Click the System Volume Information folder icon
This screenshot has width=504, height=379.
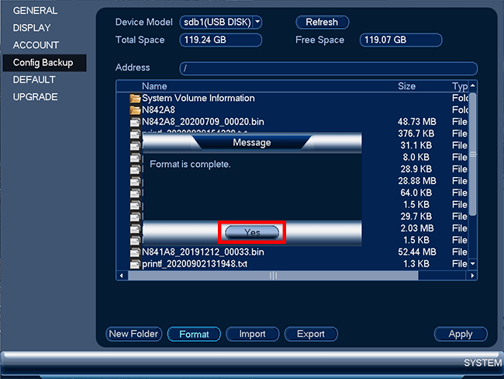136,99
